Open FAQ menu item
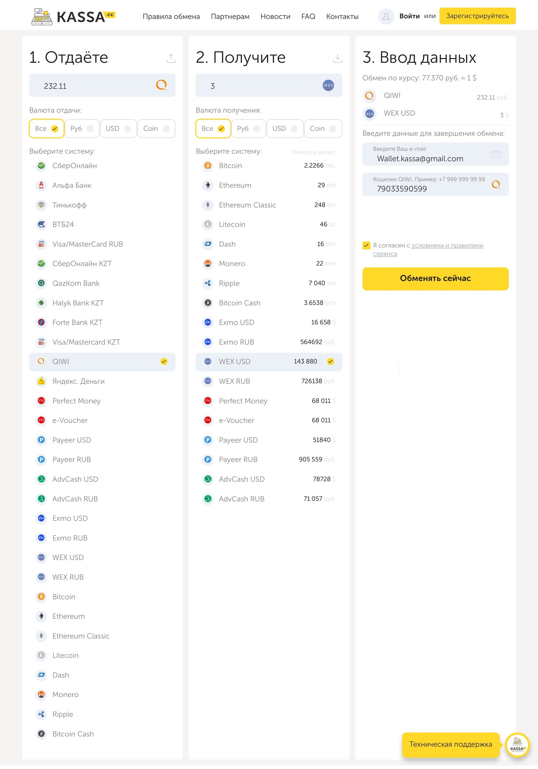This screenshot has width=538, height=769. pyautogui.click(x=308, y=16)
